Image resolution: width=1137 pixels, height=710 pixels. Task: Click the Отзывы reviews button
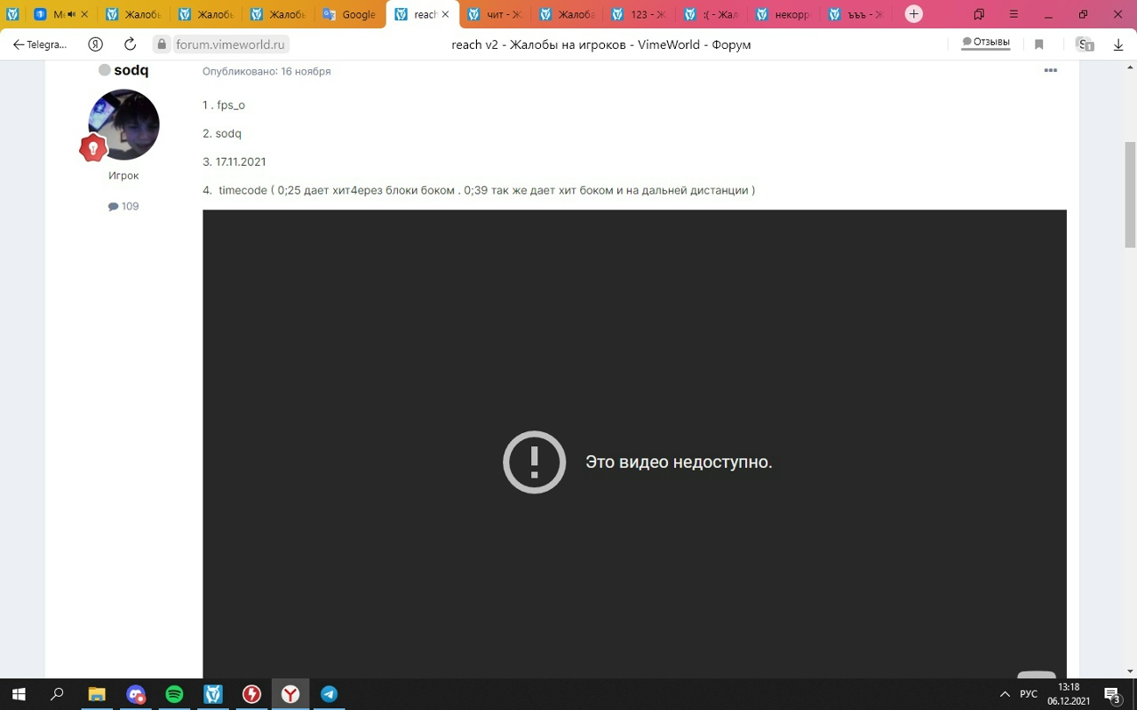(986, 43)
